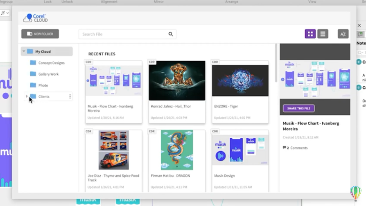The height and width of the screenshot is (206, 366).
Task: Click into the Search File field
Action: click(127, 34)
